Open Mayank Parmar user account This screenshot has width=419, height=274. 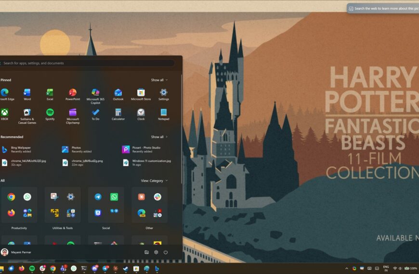[x=16, y=252]
